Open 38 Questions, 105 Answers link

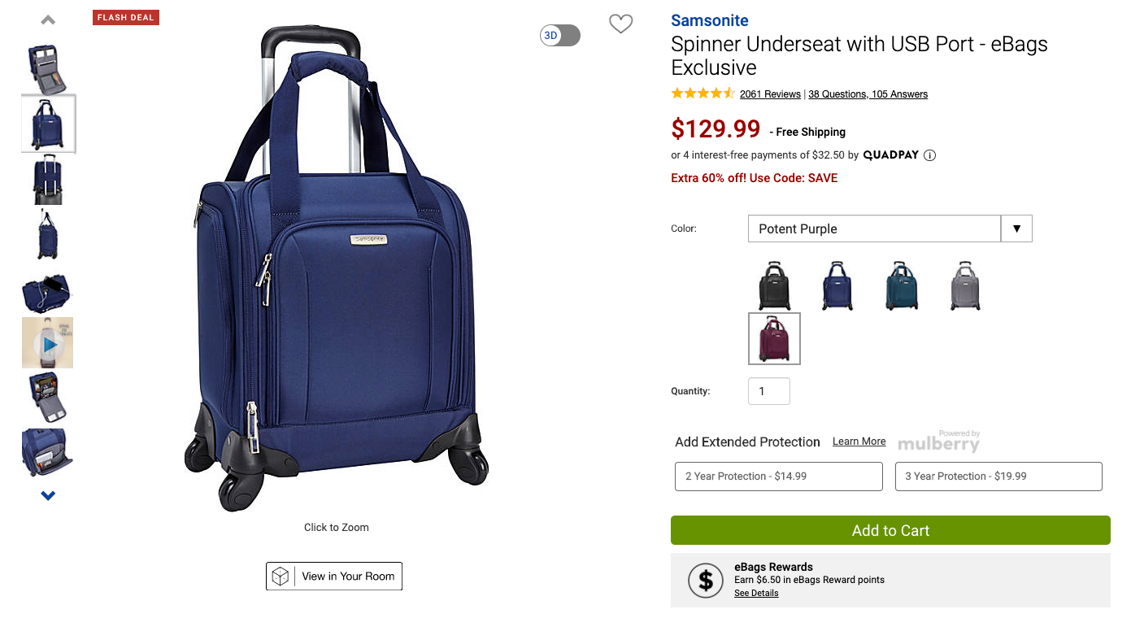[868, 94]
